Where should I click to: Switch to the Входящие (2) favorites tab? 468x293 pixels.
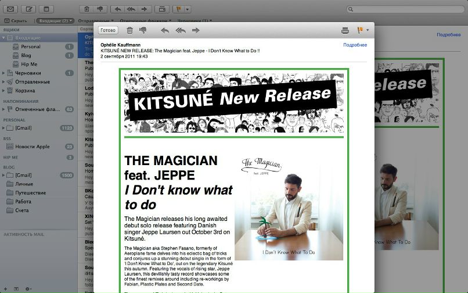pyautogui.click(x=56, y=20)
